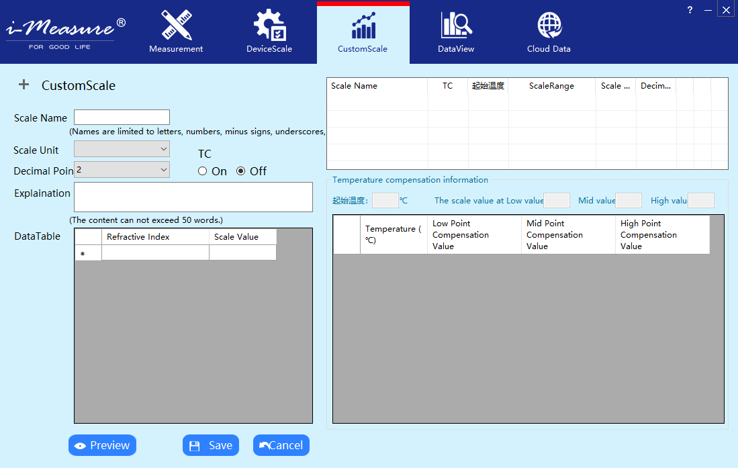Cancel the custom scale edits
This screenshot has height=468, width=738.
pyautogui.click(x=281, y=445)
